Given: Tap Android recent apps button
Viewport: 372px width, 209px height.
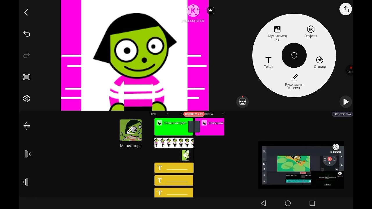Looking at the screenshot, I should point(312,203).
